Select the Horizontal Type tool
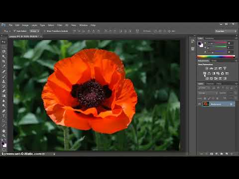Screen dimensions: 239x179 point(3,116)
